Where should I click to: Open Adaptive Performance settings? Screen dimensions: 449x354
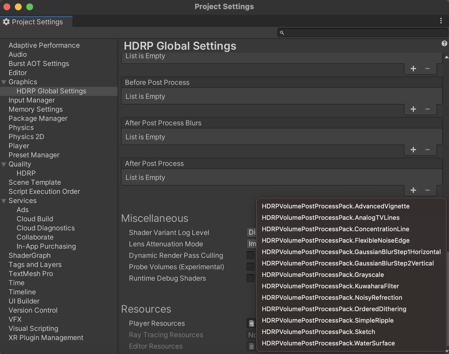click(44, 45)
